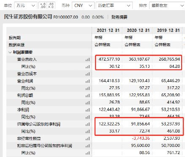Select the cell 65,208.90
Screen dimensions: 185x157
[x=171, y=95]
